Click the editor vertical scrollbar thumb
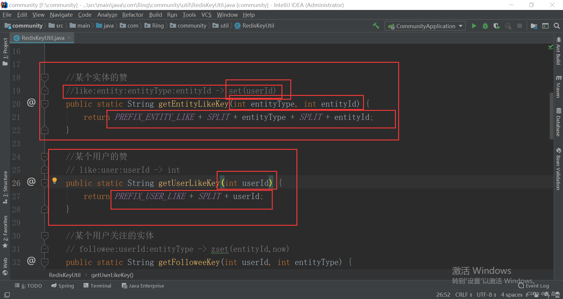Image resolution: width=563 pixels, height=299 pixels. 551,116
